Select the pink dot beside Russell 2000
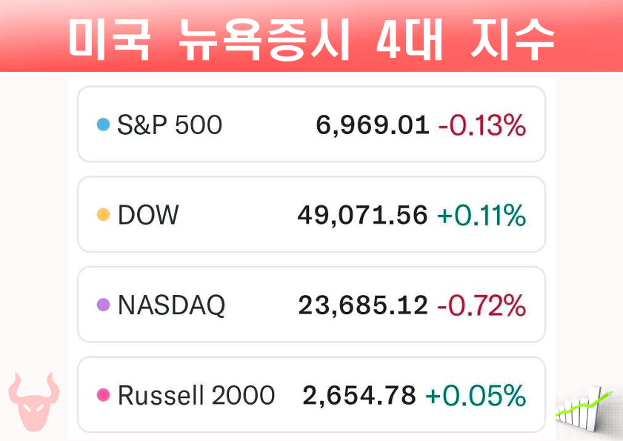623x441 pixels. [x=104, y=395]
